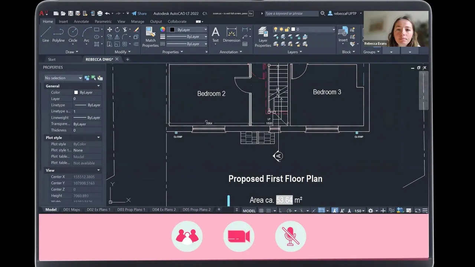Unmute the microphone in pink bar
This screenshot has width=475, height=267.
click(291, 236)
